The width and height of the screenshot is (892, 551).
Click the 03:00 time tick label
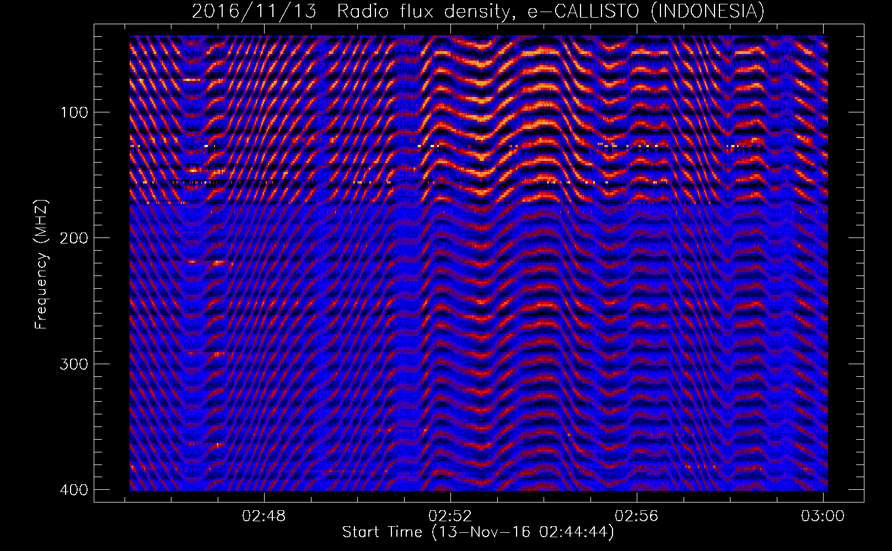pos(823,516)
